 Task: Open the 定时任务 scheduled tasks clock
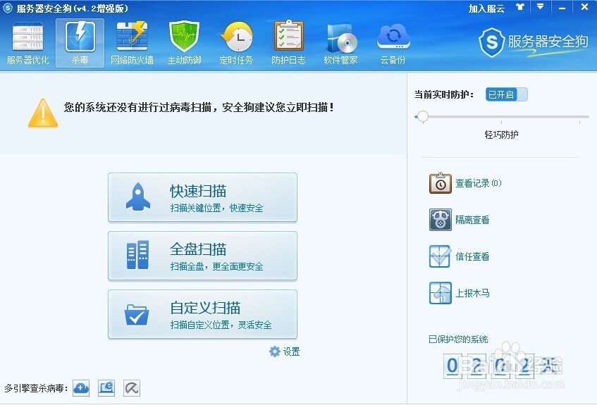(x=236, y=44)
